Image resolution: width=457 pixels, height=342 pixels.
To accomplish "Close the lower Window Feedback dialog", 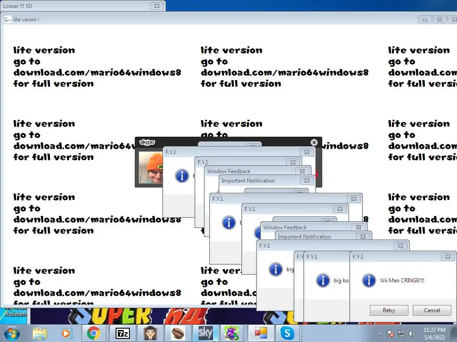I will 358,228.
